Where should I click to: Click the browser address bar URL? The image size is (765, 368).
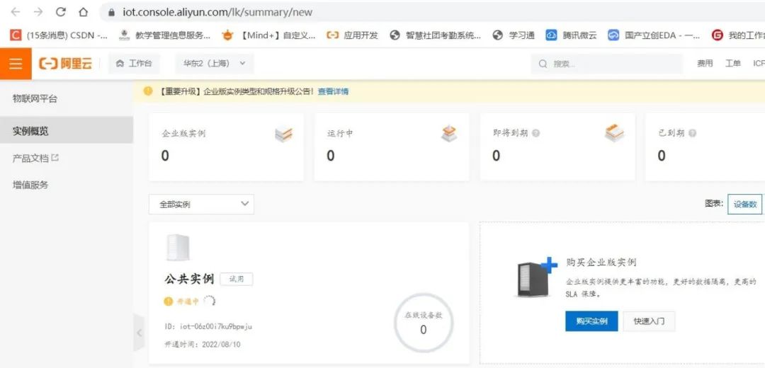(217, 12)
